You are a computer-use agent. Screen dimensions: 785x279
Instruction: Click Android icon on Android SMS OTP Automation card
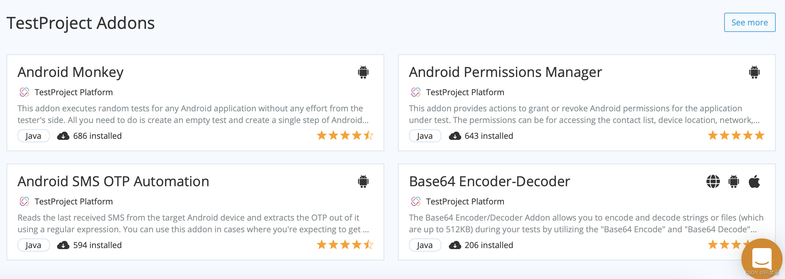(363, 181)
